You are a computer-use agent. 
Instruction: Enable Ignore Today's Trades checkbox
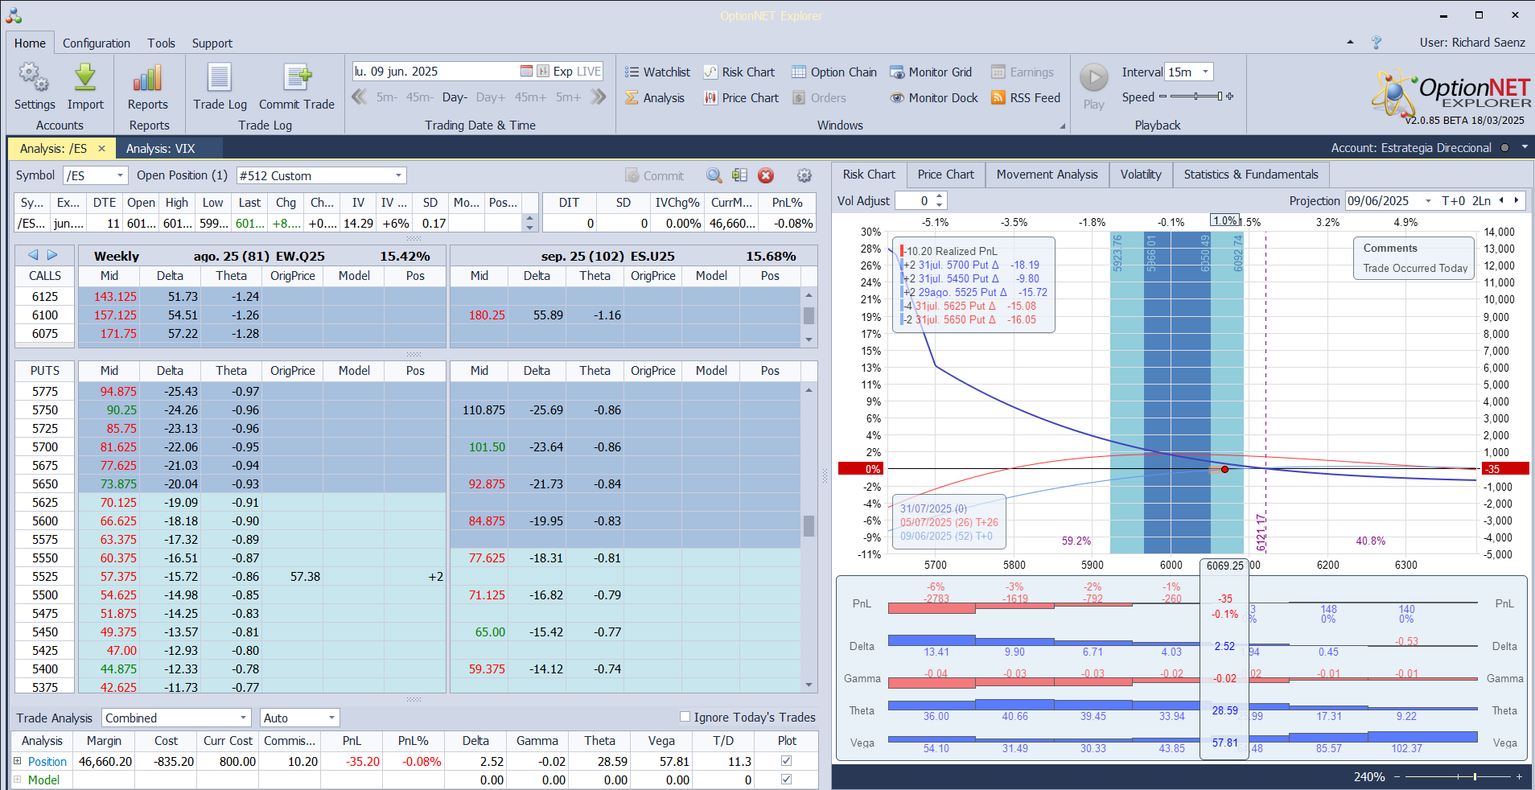tap(685, 717)
